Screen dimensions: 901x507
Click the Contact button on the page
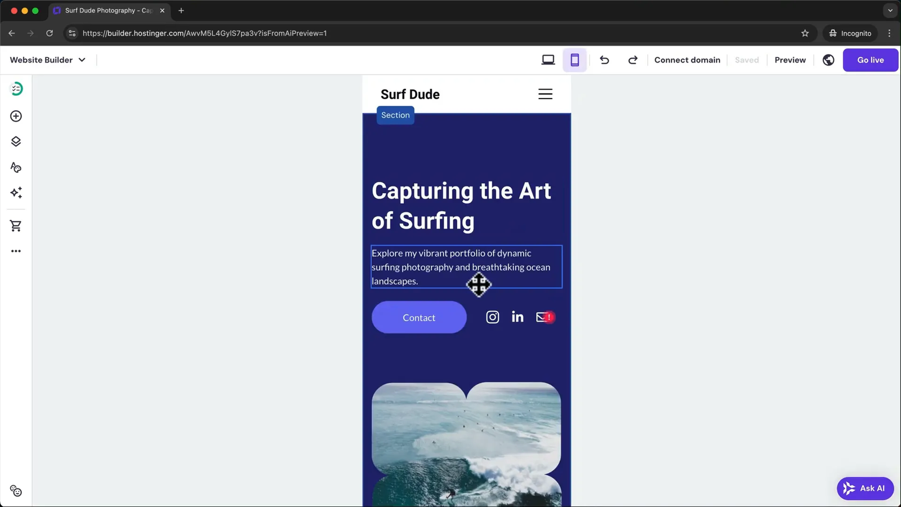[x=419, y=317]
